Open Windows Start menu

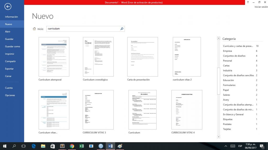tap(5, 146)
